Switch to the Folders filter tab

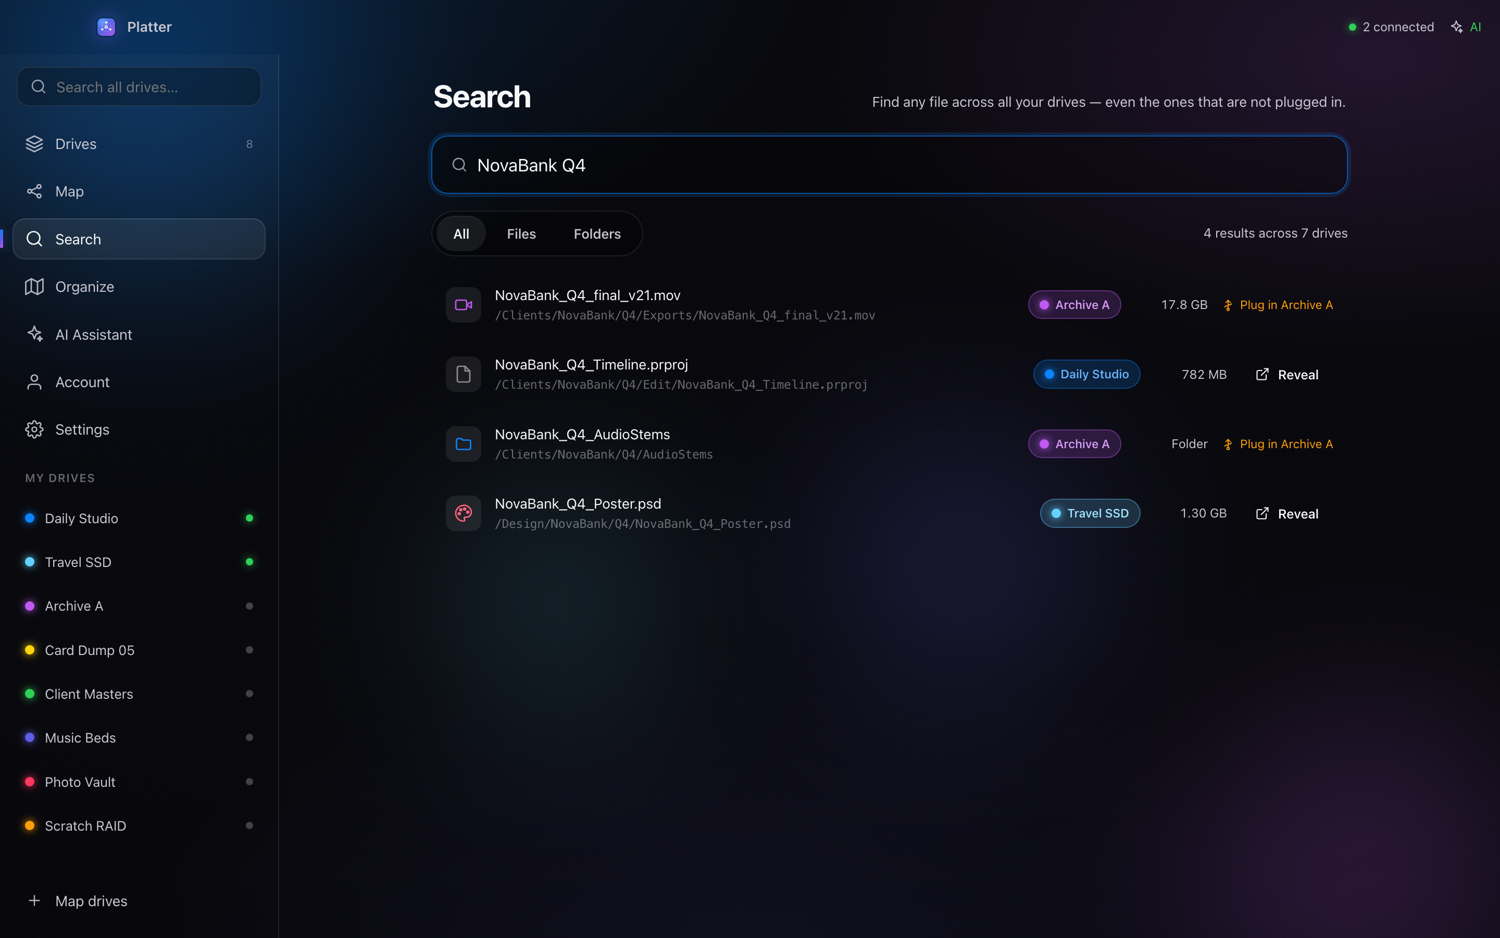click(597, 234)
